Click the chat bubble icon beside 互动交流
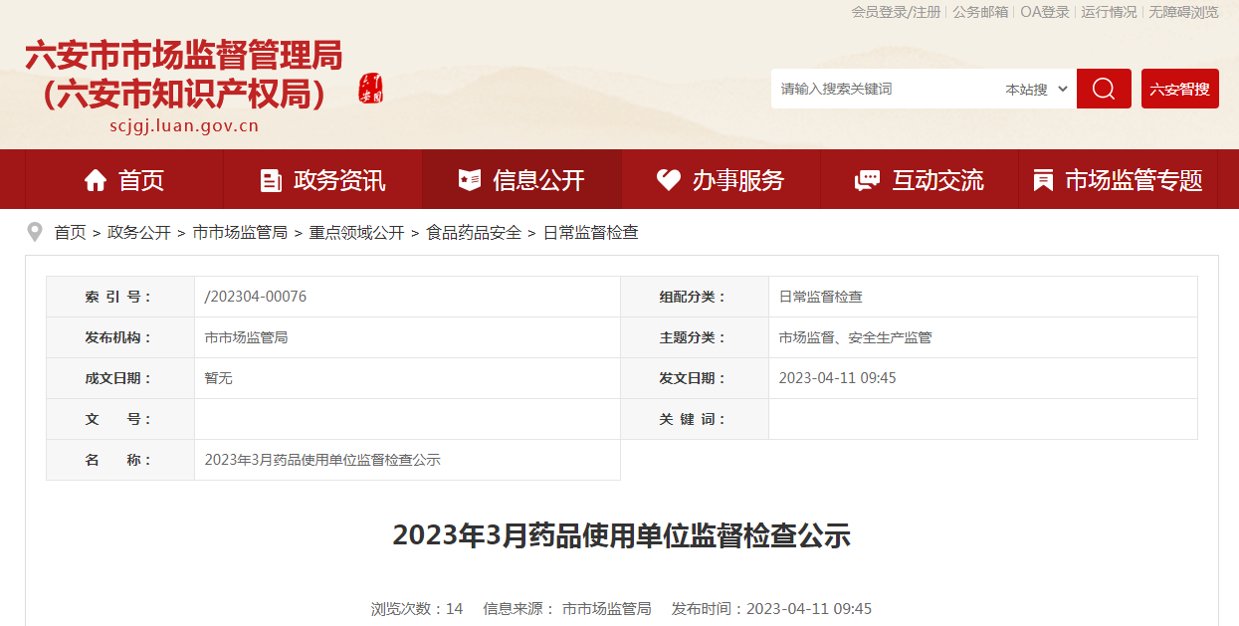Screen dimensions: 1239x626 868,180
